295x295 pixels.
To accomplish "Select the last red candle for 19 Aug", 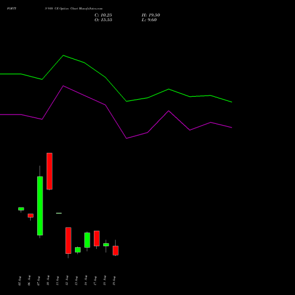I will pos(116,251).
